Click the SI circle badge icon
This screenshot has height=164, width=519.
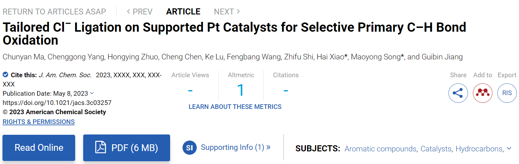point(189,148)
